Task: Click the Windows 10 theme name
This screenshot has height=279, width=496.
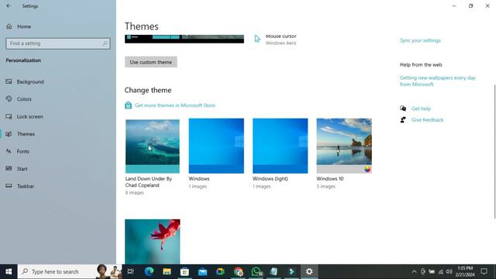Action: 330,179
